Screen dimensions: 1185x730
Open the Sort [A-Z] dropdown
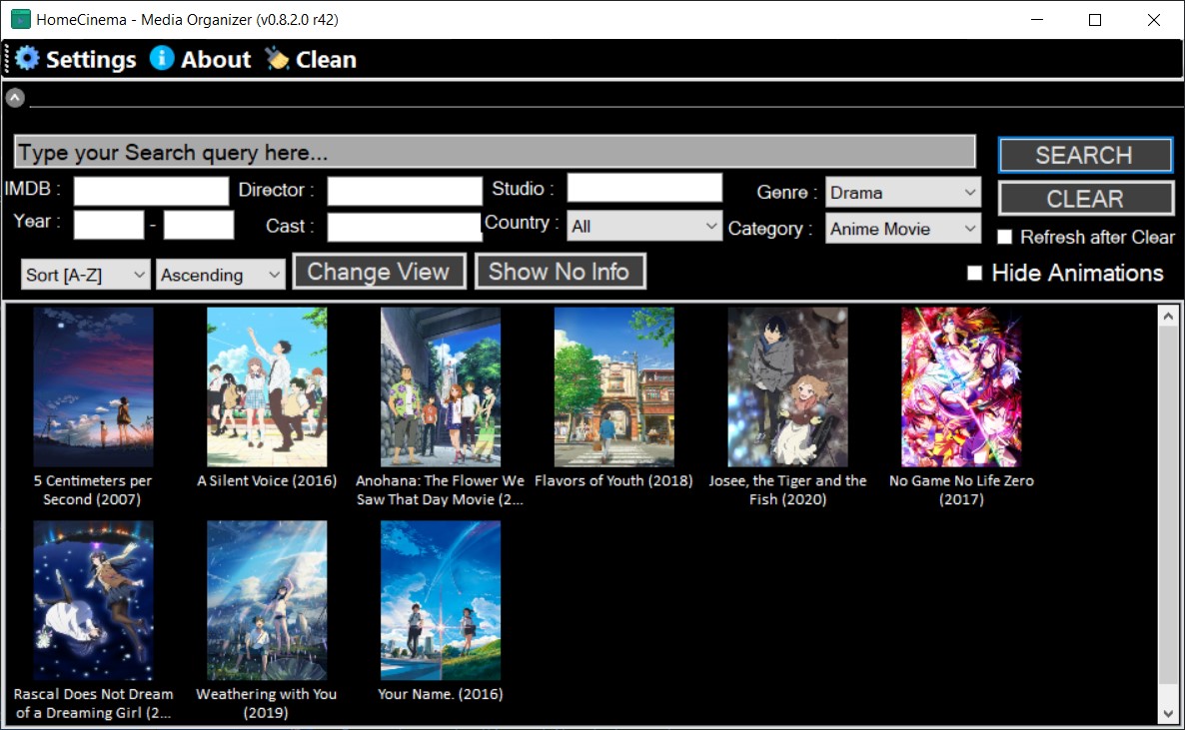point(85,275)
